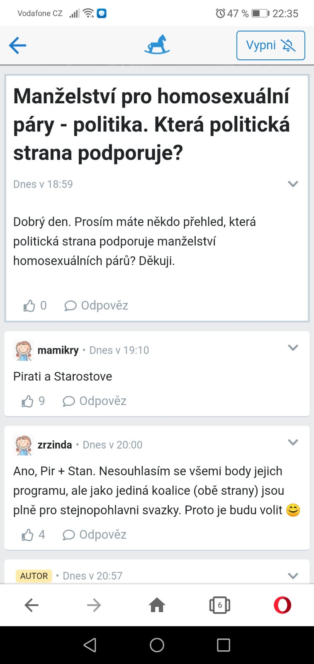
Task: Expand options for mamikry's comment
Action: pyautogui.click(x=293, y=348)
